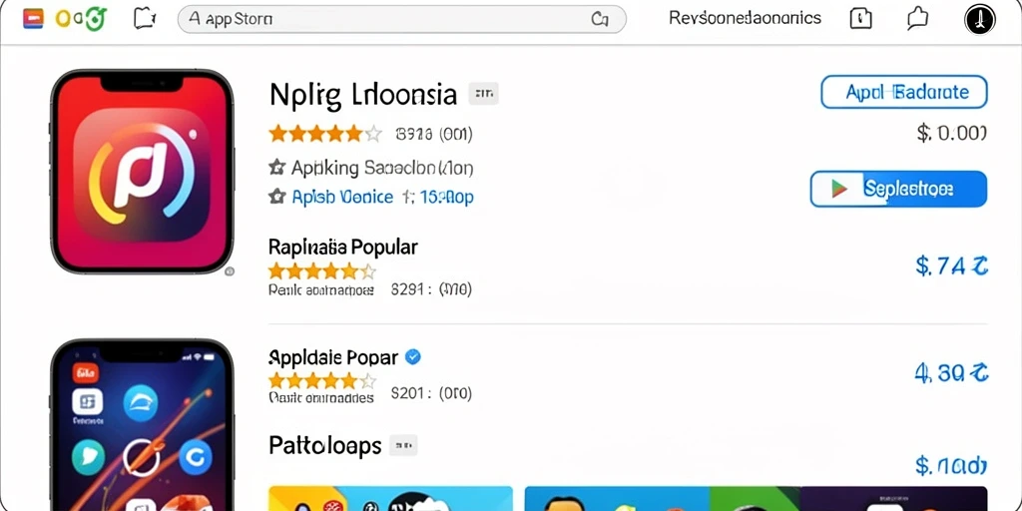Viewport: 1022px width, 511px height.
Task: Open the large red app icon thumbnail
Action: click(x=142, y=172)
